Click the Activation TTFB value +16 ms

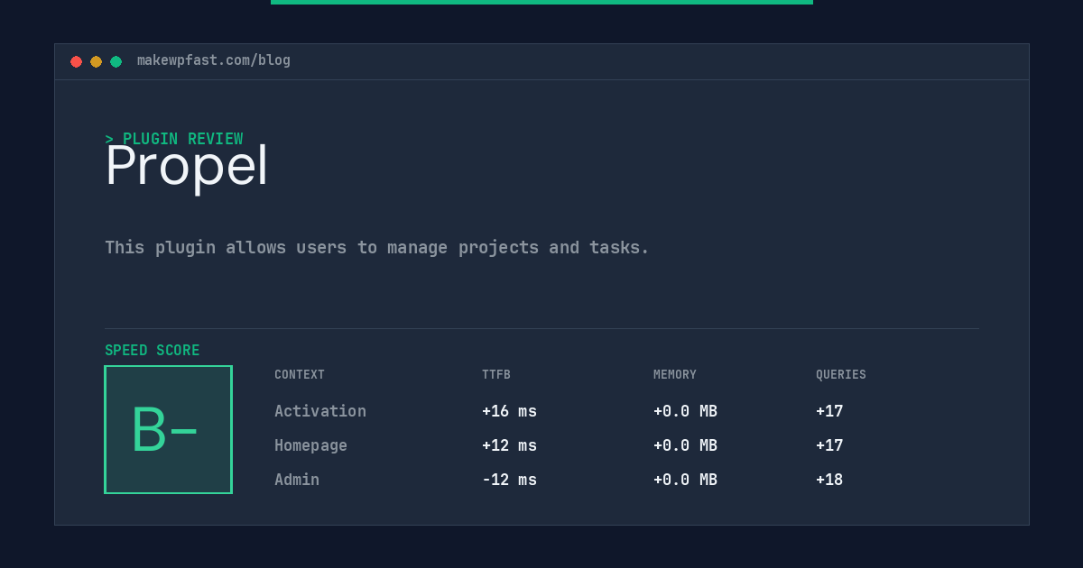509,411
